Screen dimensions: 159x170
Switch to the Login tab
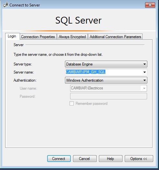(13, 36)
